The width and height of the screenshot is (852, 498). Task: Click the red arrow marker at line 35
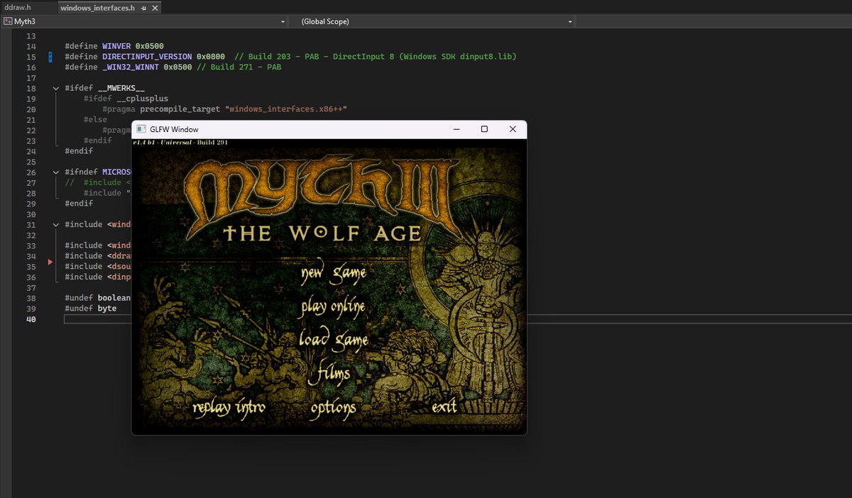(x=50, y=262)
